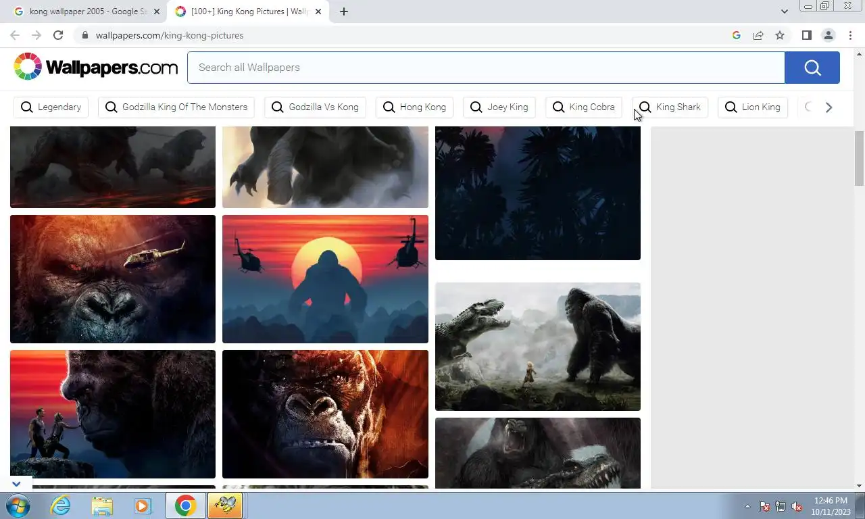Open the orange-lit Kong close-up wallpaper
The height and width of the screenshot is (519, 865).
click(325, 414)
